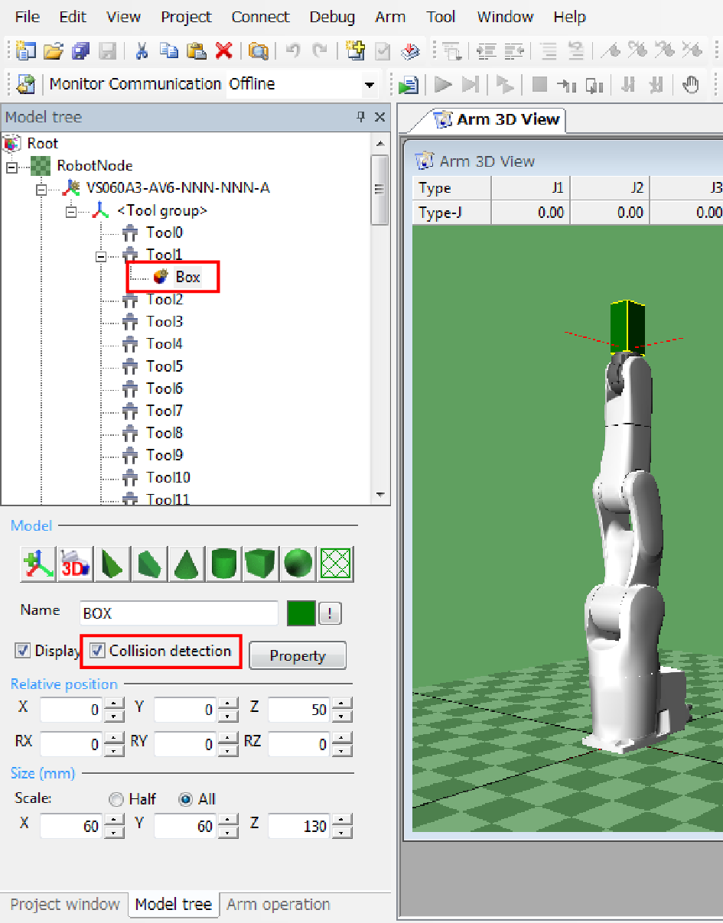Click the green model color swatch
This screenshot has width=723, height=923.
[x=301, y=613]
